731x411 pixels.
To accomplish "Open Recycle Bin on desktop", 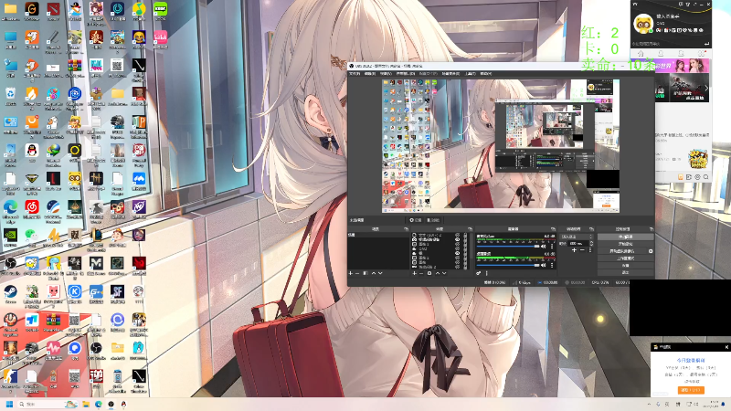I will [x=10, y=96].
